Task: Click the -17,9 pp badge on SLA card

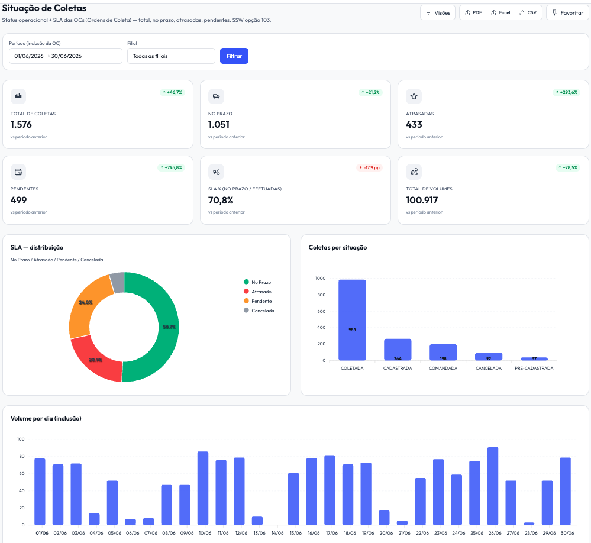Action: (x=369, y=167)
